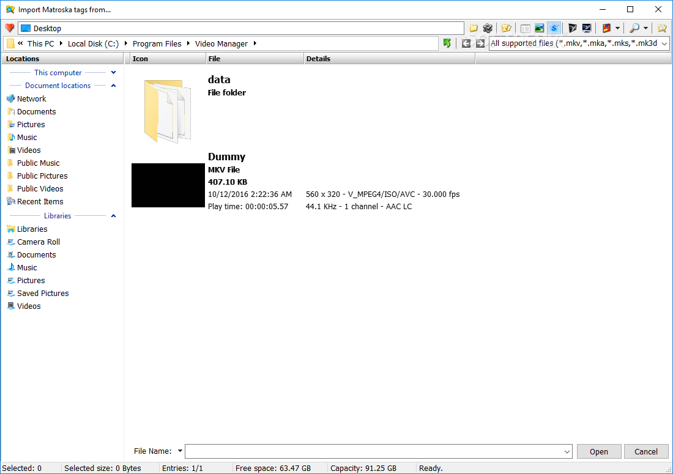Click the double chevron before This PC

coord(20,43)
